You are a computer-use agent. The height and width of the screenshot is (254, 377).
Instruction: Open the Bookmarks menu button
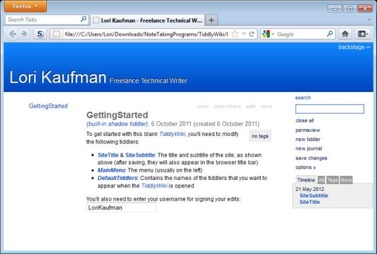point(362,34)
